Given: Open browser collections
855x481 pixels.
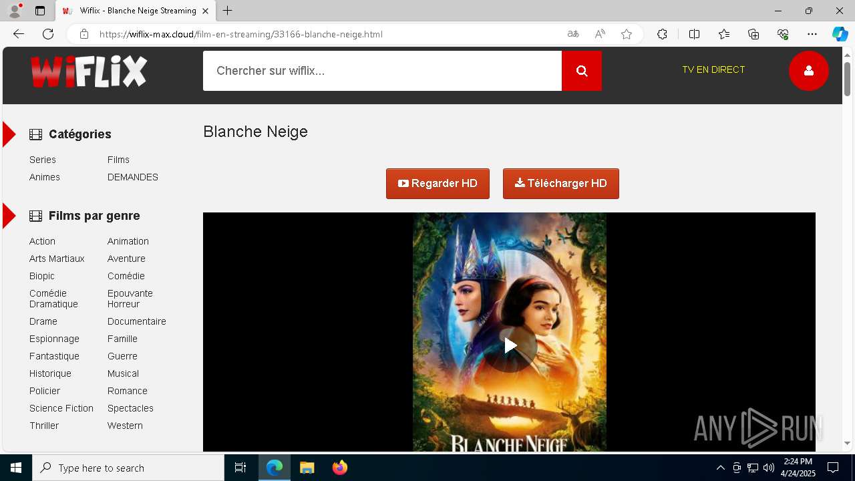Looking at the screenshot, I should [753, 34].
